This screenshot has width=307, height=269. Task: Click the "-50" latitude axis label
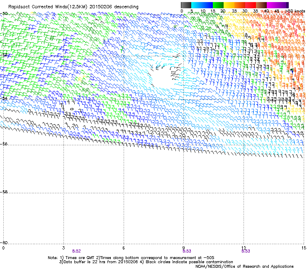[x=4, y=14]
